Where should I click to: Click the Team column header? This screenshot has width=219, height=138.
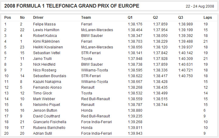(86, 18)
